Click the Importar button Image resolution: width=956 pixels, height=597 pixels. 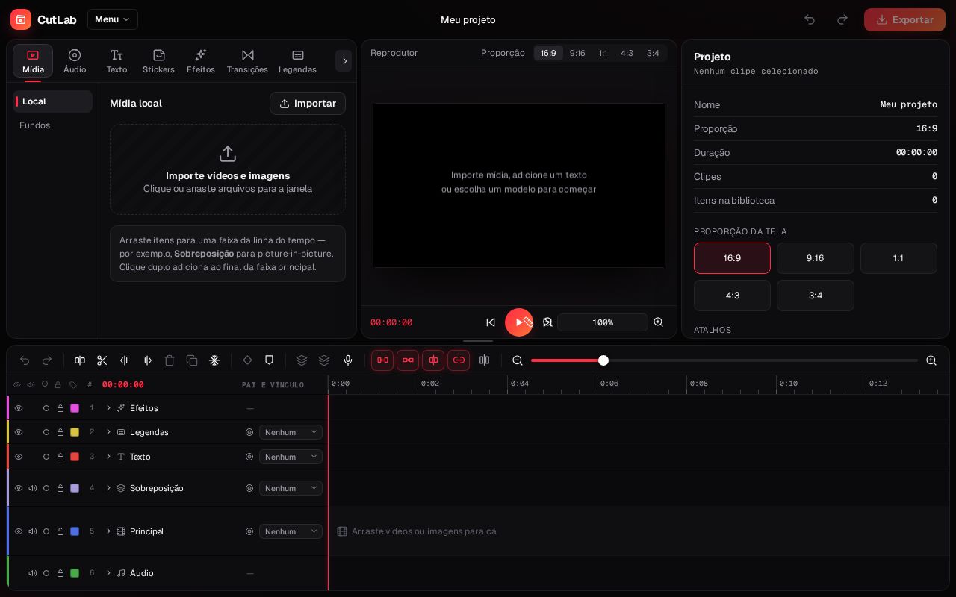[x=308, y=104]
